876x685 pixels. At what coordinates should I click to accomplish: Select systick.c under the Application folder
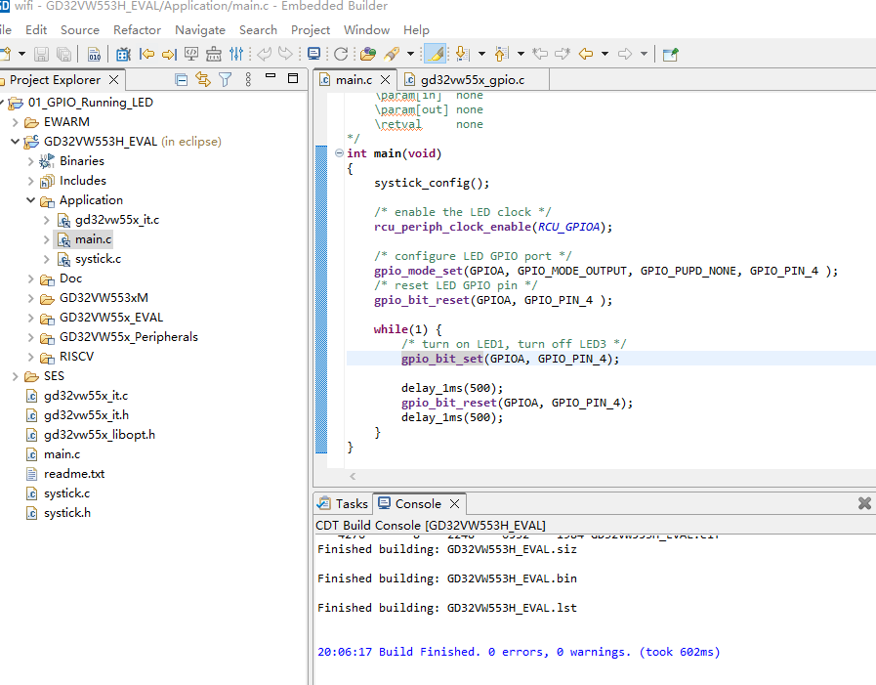click(98, 259)
